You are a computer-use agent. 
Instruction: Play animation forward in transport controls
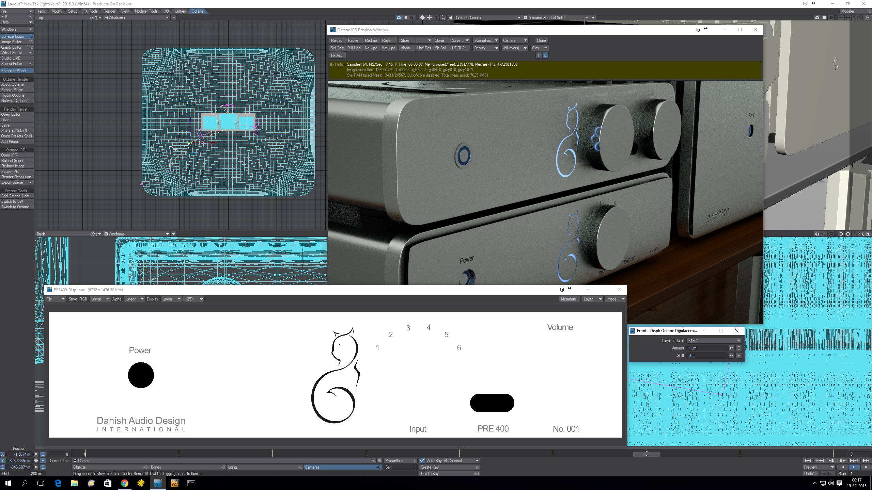tap(866, 467)
